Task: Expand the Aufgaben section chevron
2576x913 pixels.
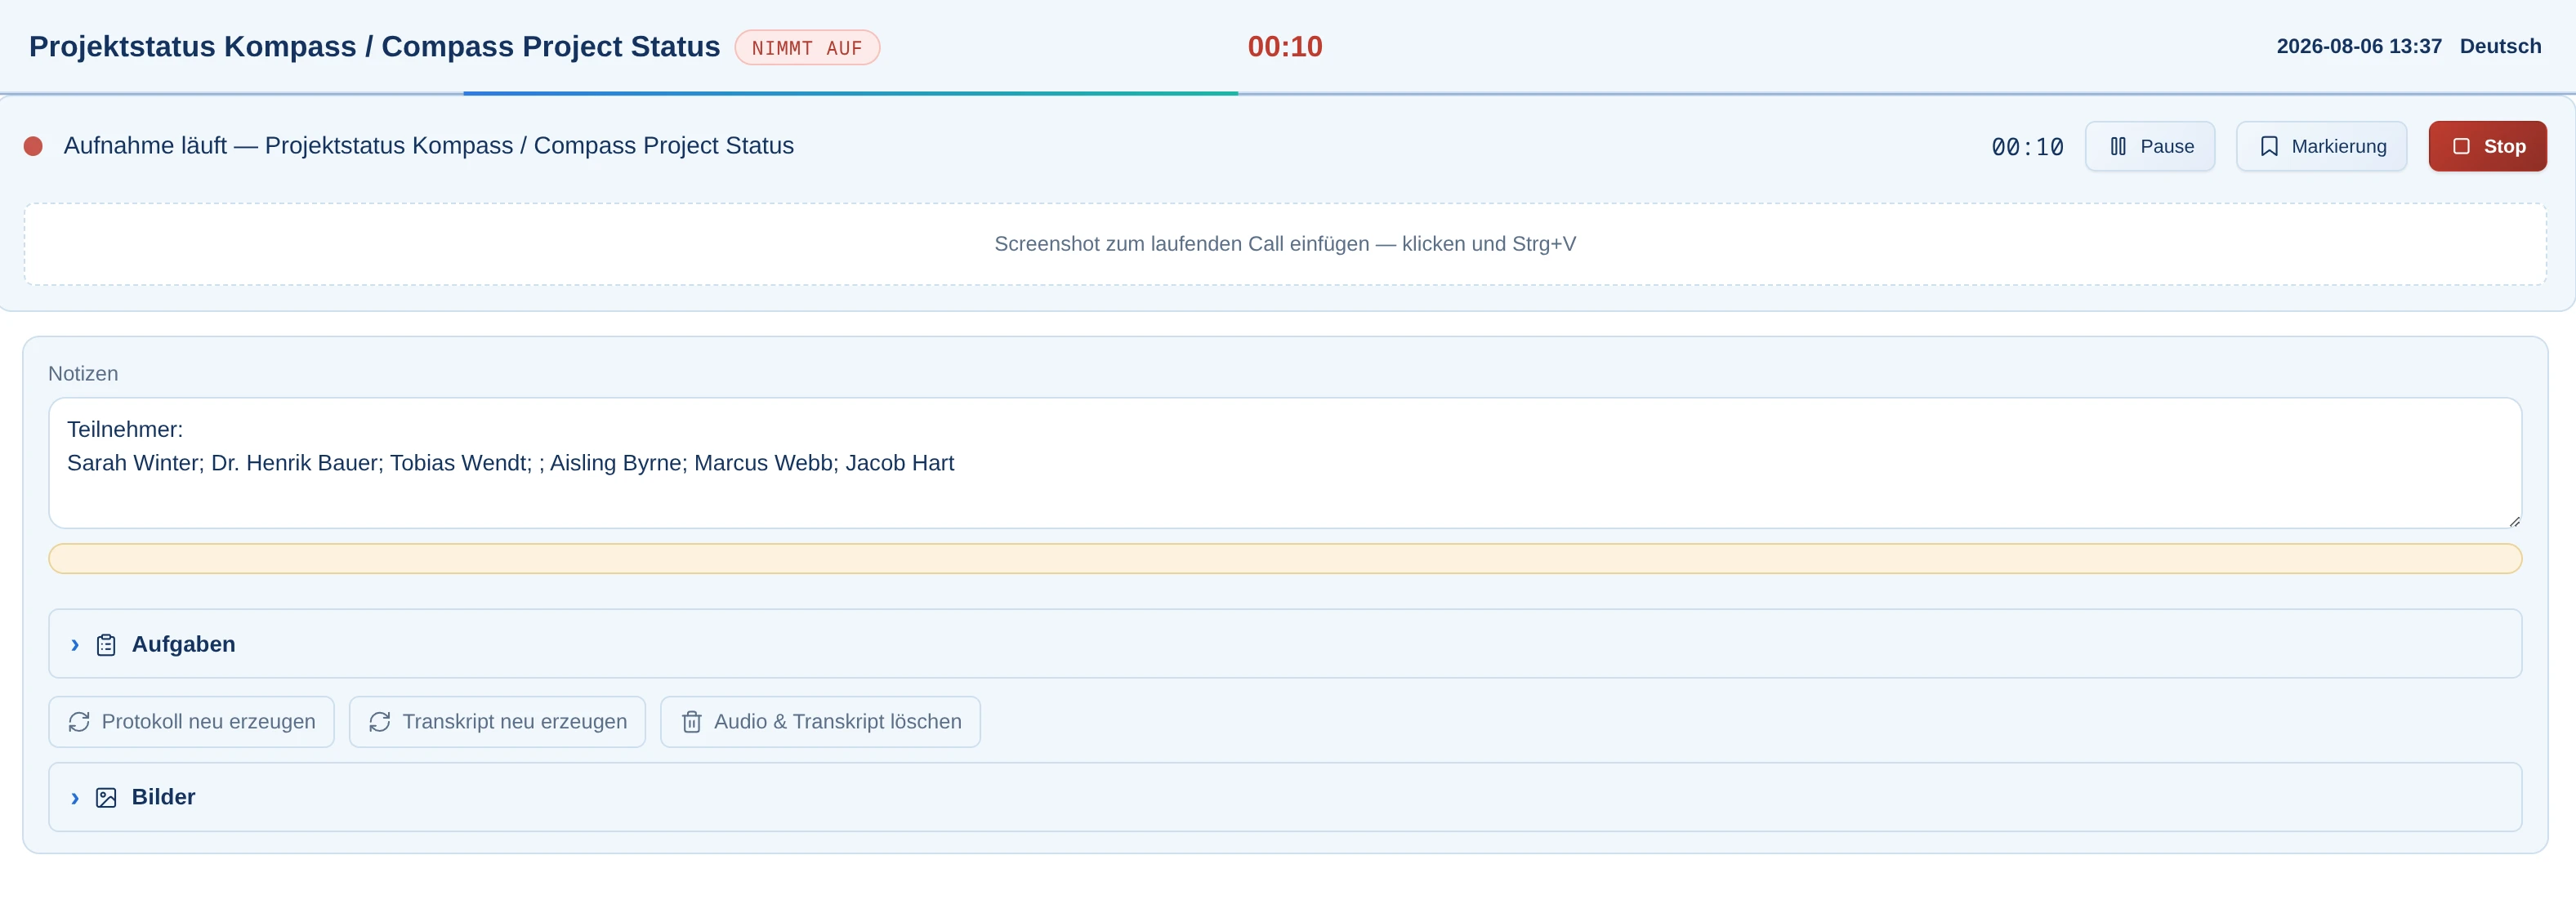Action: point(75,645)
